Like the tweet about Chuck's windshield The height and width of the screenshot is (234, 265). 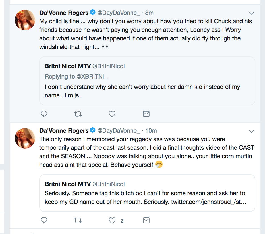point(112,114)
